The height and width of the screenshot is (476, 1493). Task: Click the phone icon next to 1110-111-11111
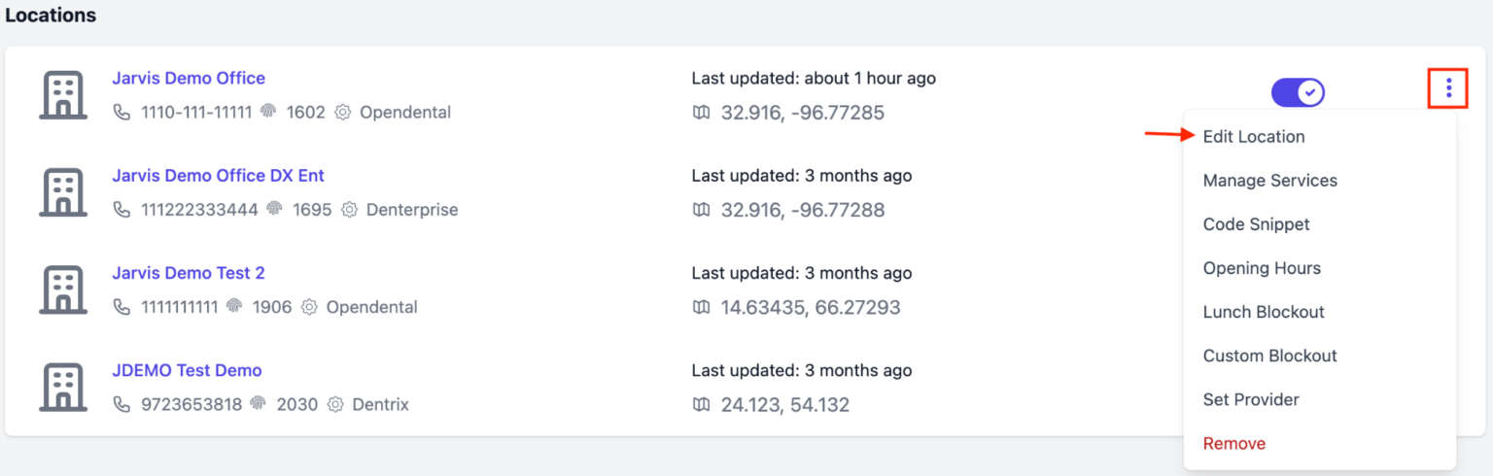(122, 113)
